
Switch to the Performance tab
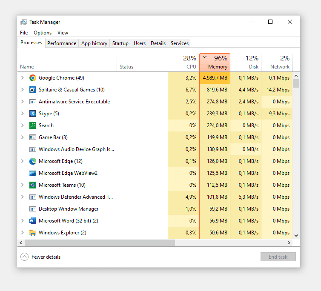[62, 43]
